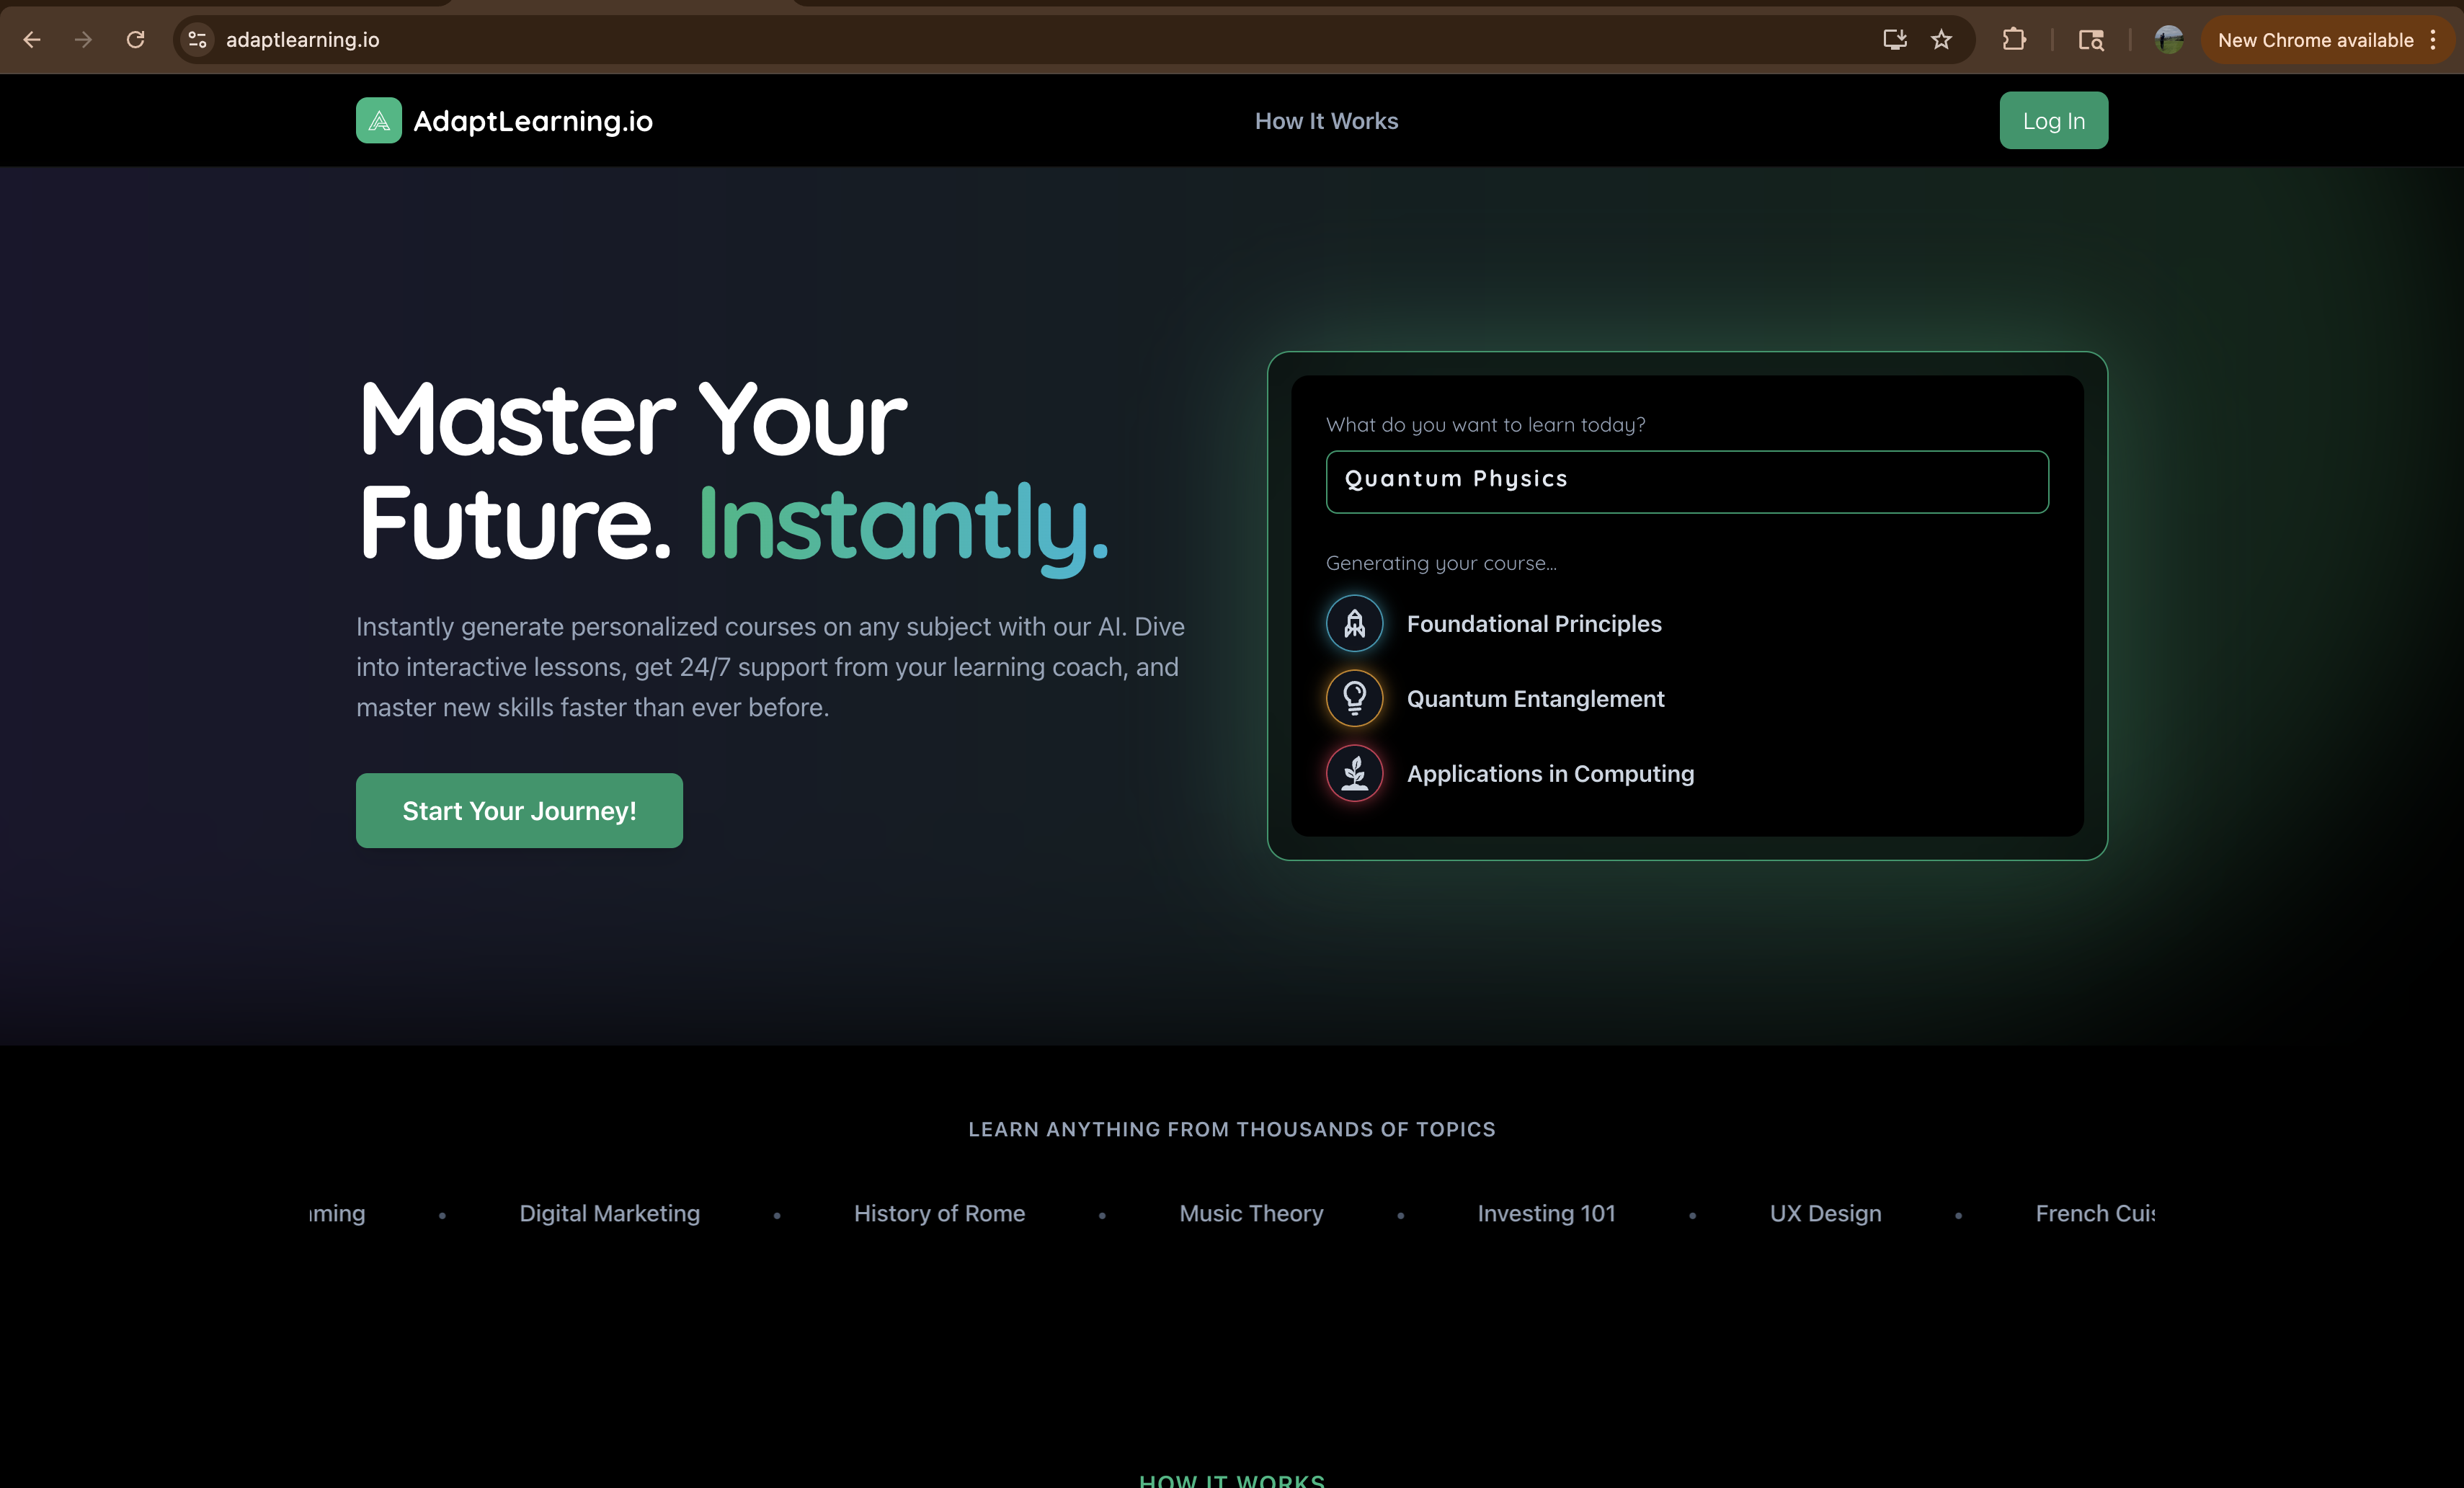Click the Quantum Physics input field

click(1686, 481)
